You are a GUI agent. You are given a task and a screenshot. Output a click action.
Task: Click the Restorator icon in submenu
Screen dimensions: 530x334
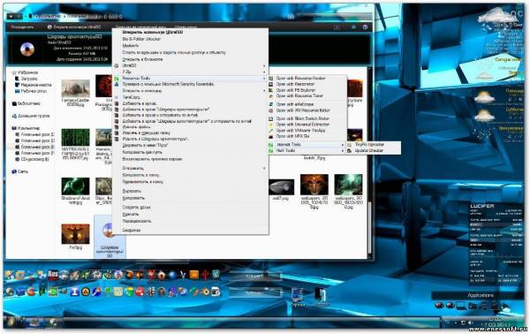point(271,84)
